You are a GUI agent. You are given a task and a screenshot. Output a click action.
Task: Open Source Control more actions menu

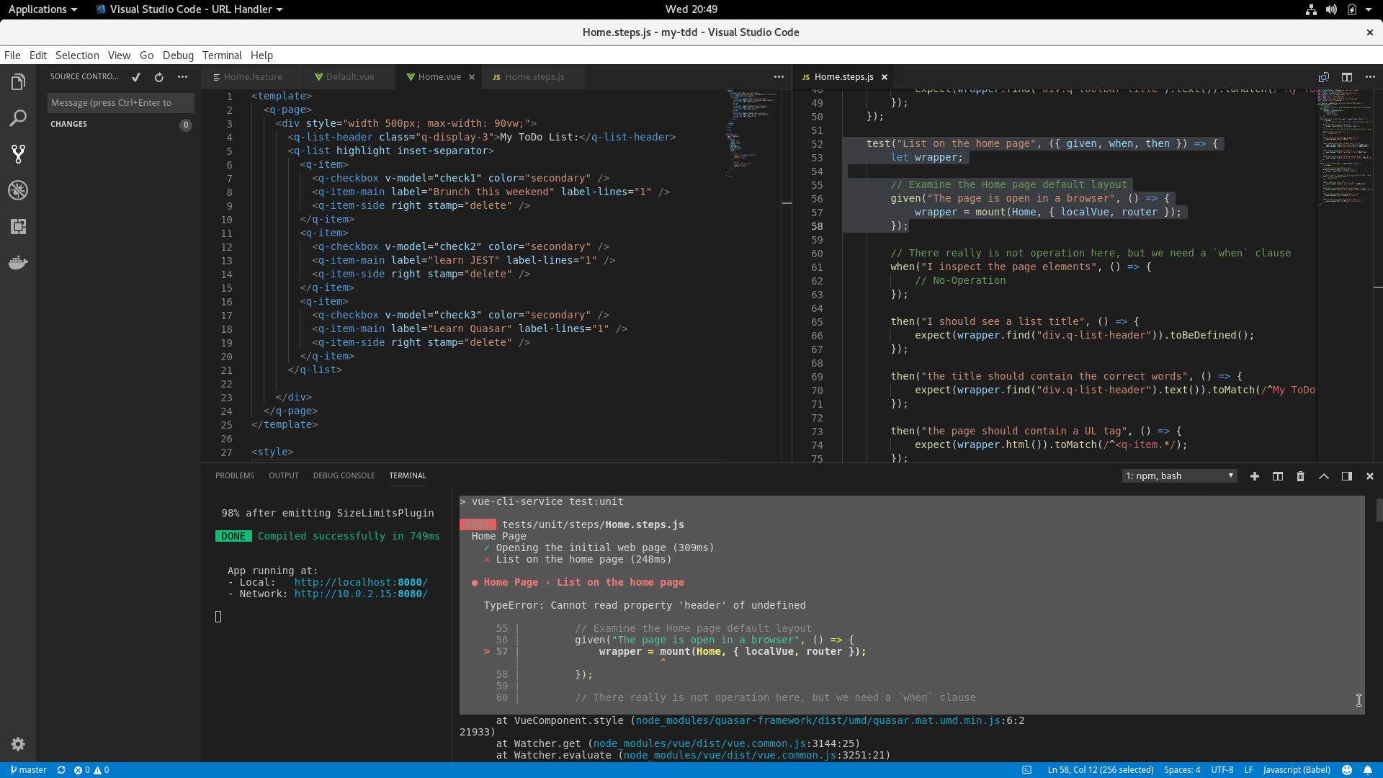coord(182,77)
